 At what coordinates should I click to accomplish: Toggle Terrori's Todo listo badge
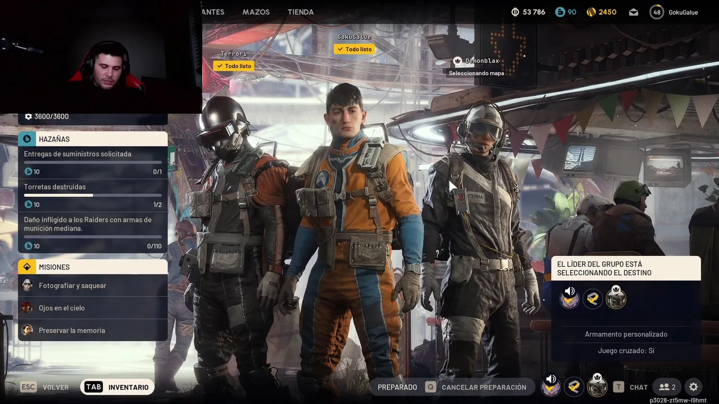pyautogui.click(x=234, y=66)
